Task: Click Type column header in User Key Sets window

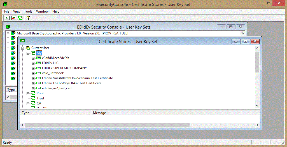Action: click(x=11, y=90)
